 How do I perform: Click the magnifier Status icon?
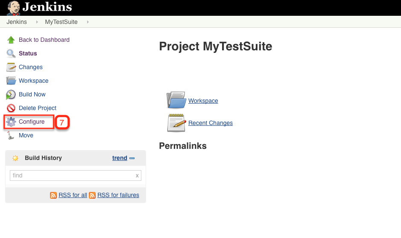pyautogui.click(x=11, y=53)
